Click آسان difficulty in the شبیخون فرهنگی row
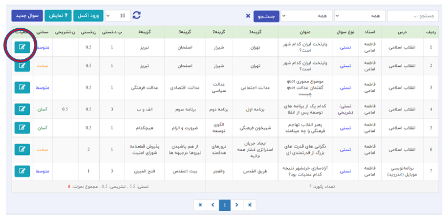Viewport: 444px width, 220px height. pos(43,128)
